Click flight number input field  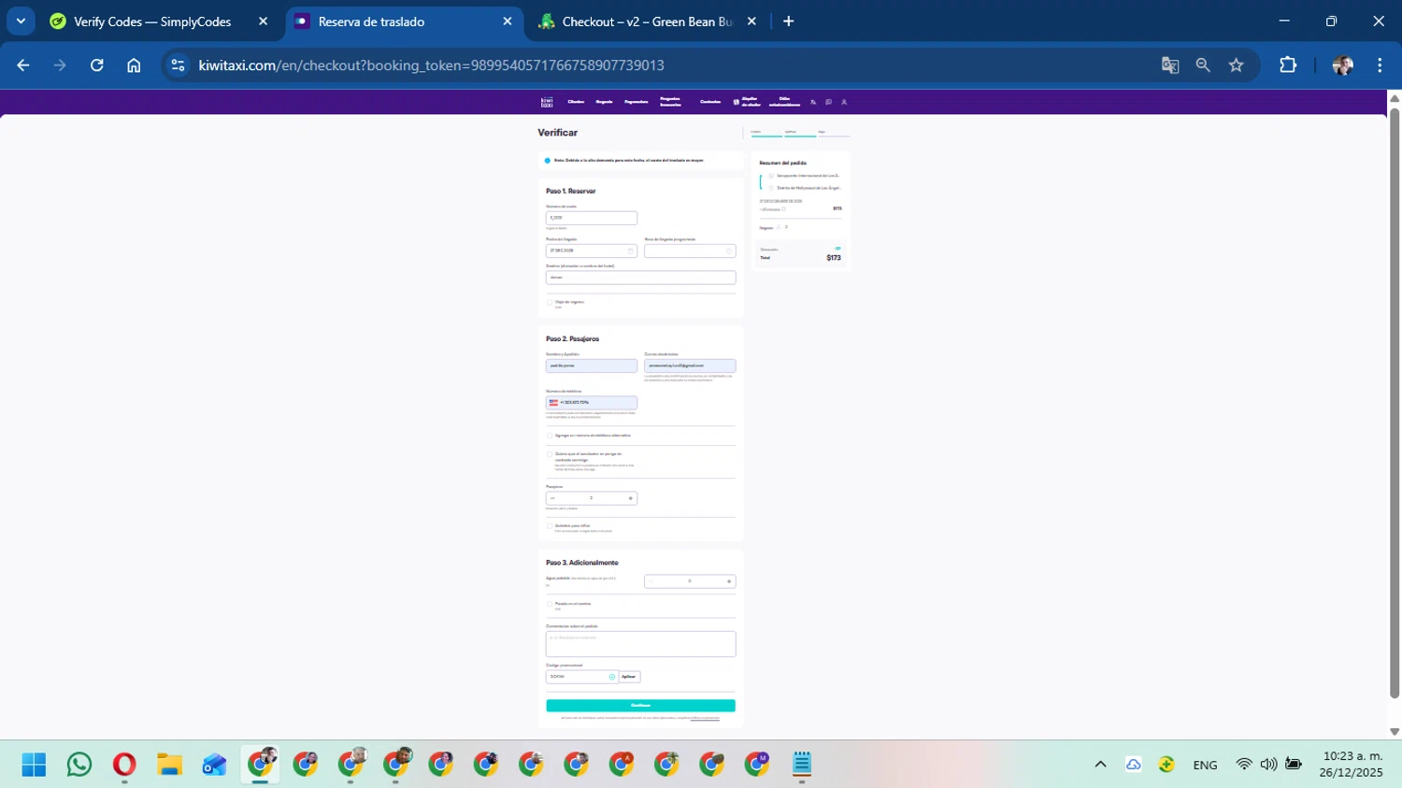(x=592, y=218)
